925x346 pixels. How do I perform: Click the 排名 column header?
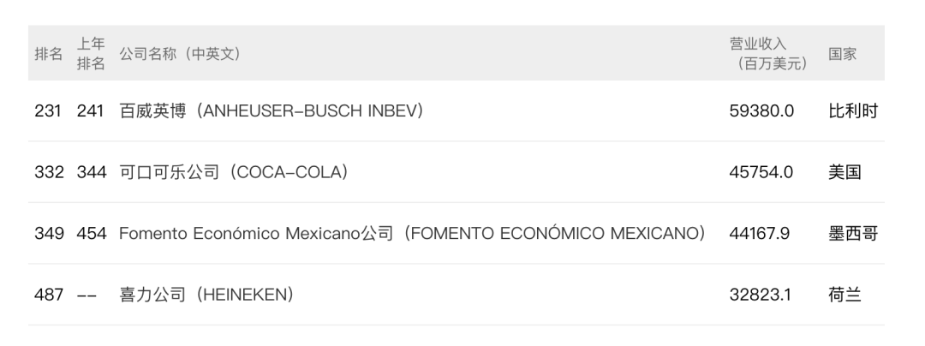(x=49, y=54)
